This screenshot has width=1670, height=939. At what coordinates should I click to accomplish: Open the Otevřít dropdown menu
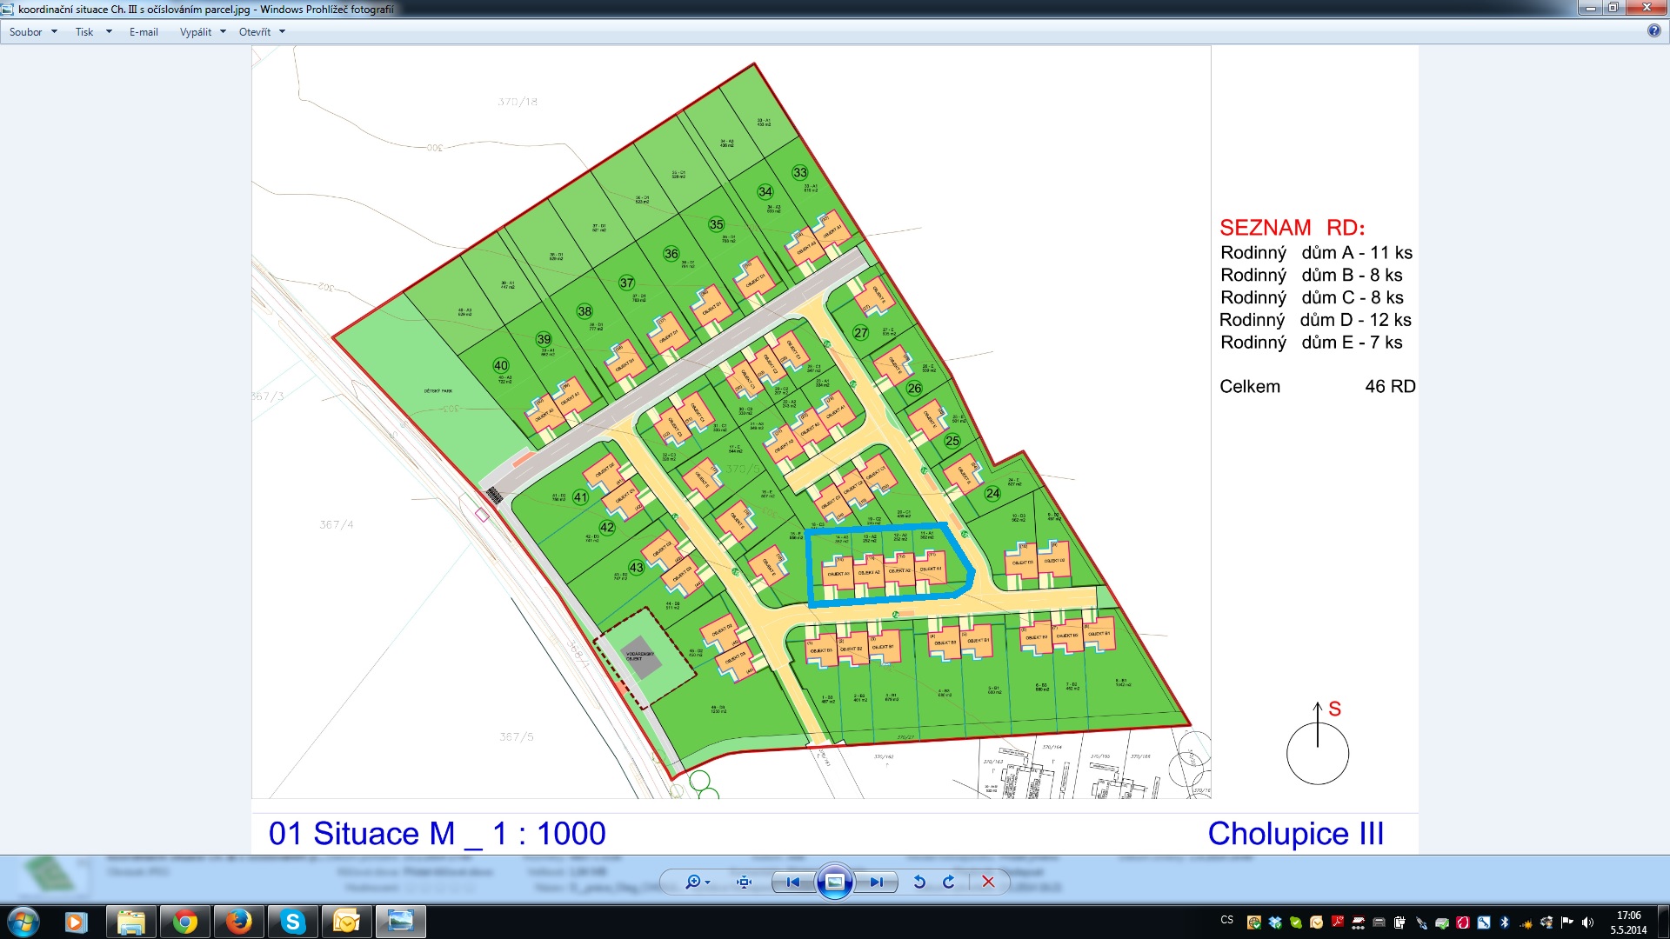click(x=262, y=32)
